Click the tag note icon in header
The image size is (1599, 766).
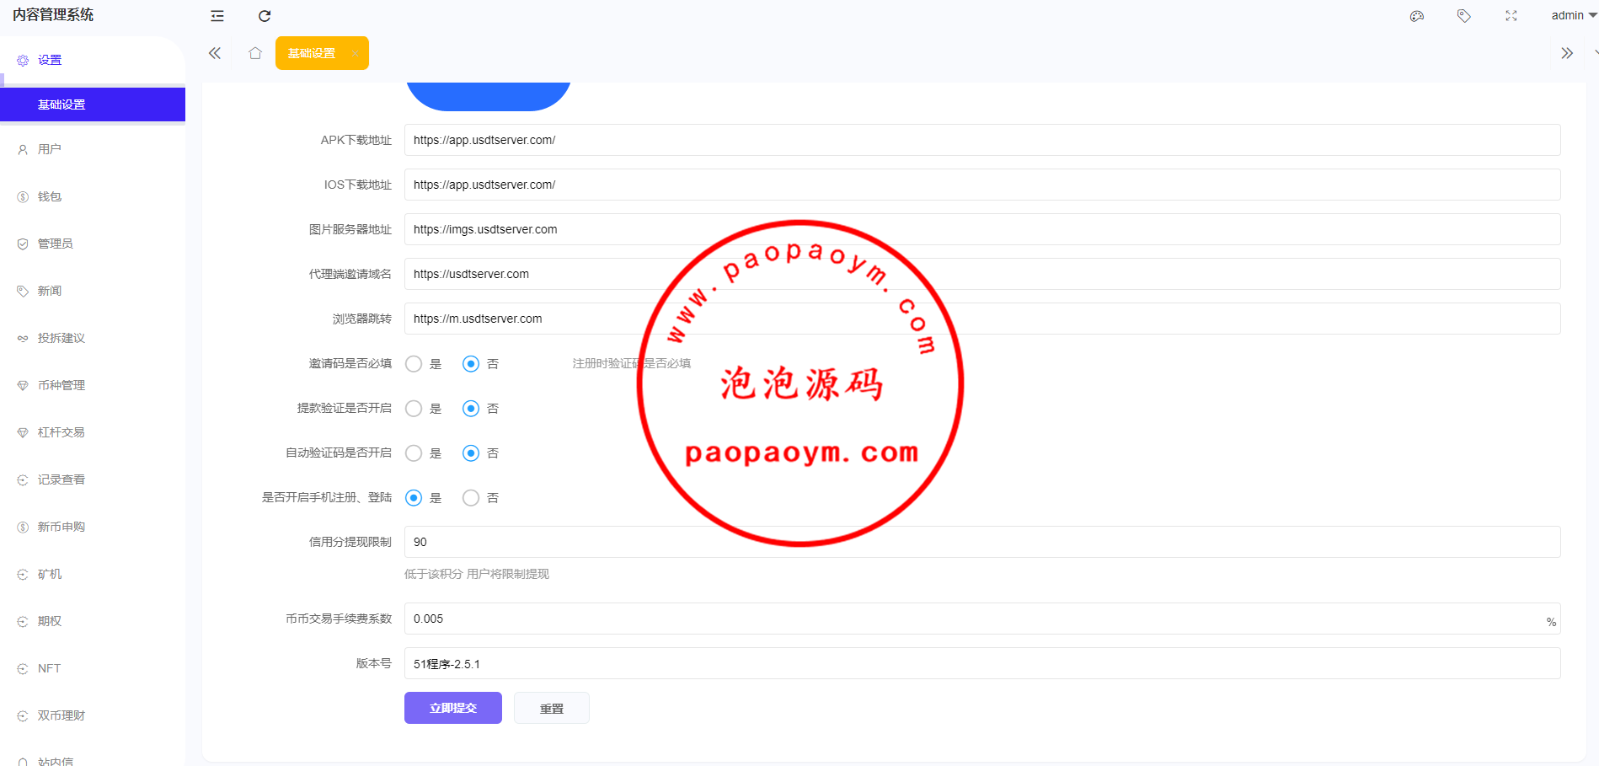point(1464,16)
